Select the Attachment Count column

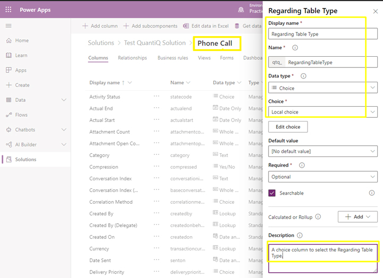[x=110, y=132]
